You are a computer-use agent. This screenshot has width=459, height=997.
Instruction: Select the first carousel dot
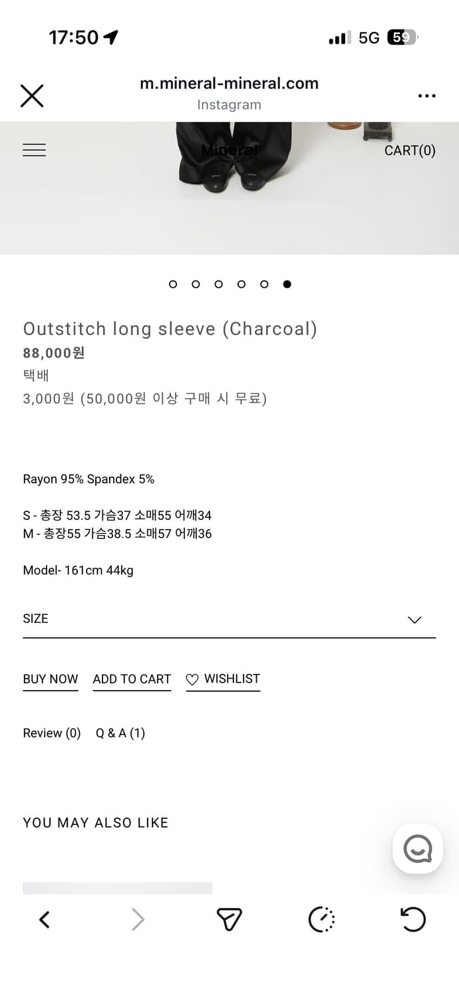point(172,284)
